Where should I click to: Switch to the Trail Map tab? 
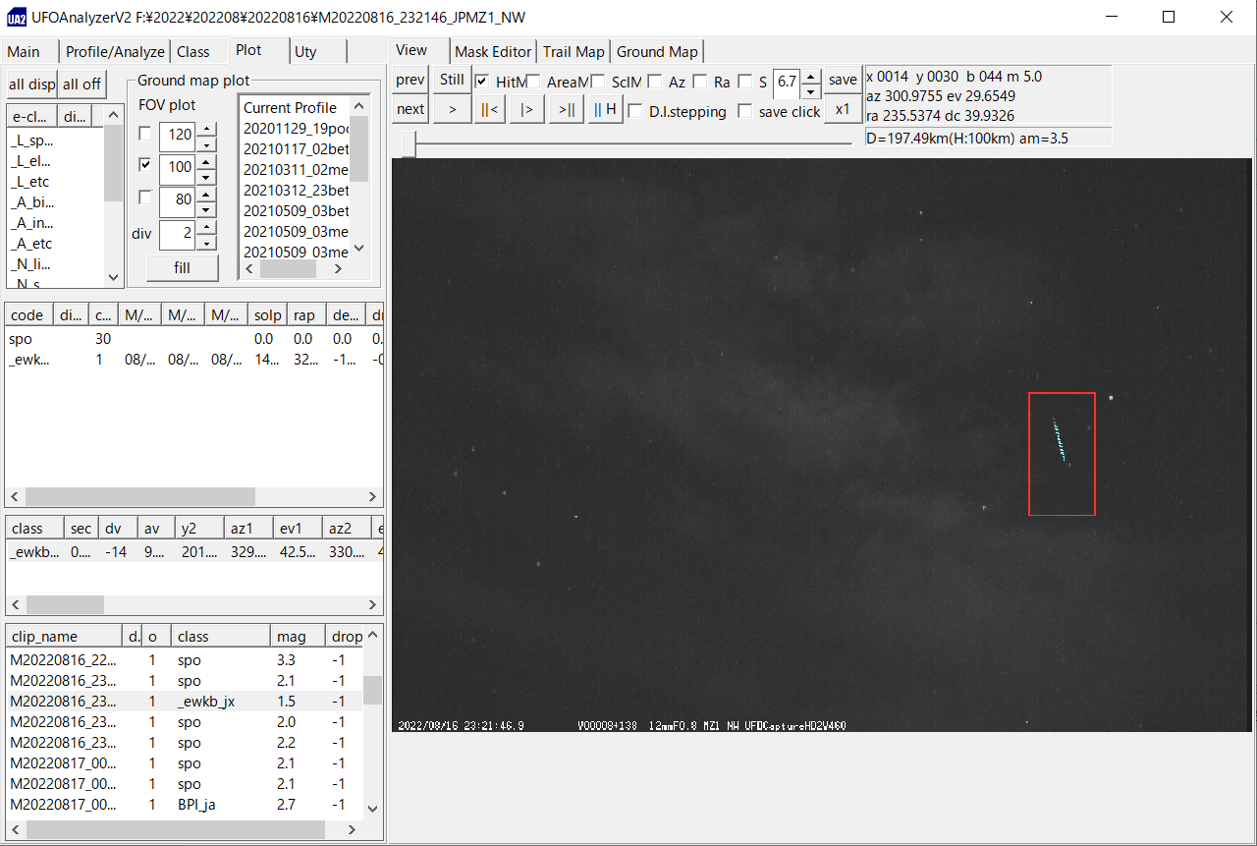[x=574, y=51]
